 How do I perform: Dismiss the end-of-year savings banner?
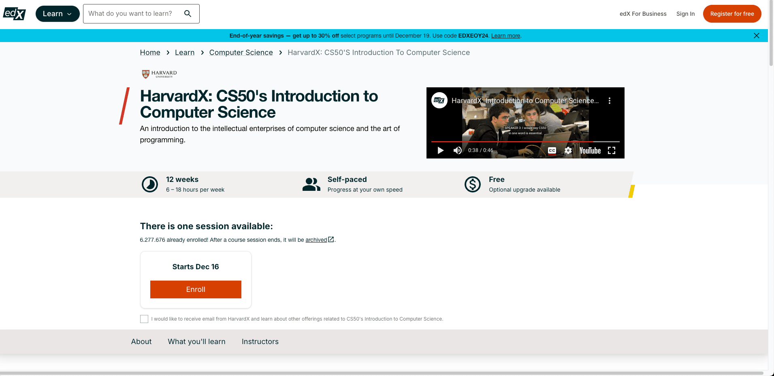click(756, 36)
